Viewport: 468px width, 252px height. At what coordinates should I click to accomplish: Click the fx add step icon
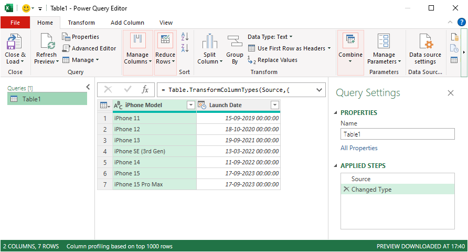point(145,89)
